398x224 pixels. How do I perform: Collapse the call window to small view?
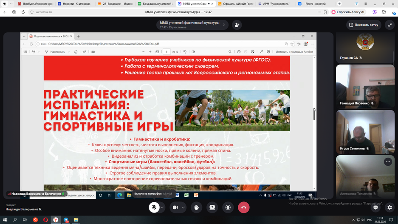coord(390,25)
